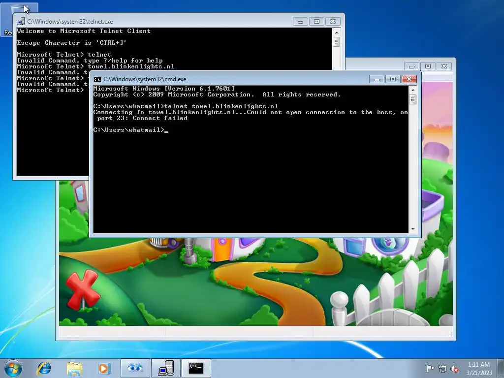Click 'Microsoft Windows [Version 6.1.7601]' line
This screenshot has width=504, height=378.
click(x=164, y=89)
